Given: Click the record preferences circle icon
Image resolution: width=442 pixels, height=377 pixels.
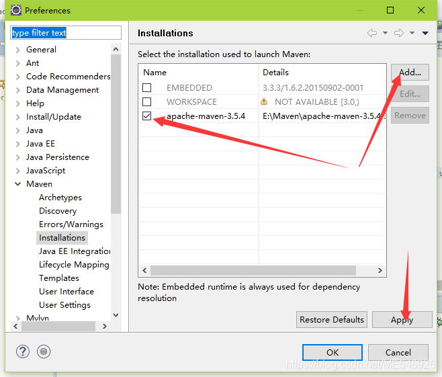Looking at the screenshot, I should pos(44,351).
